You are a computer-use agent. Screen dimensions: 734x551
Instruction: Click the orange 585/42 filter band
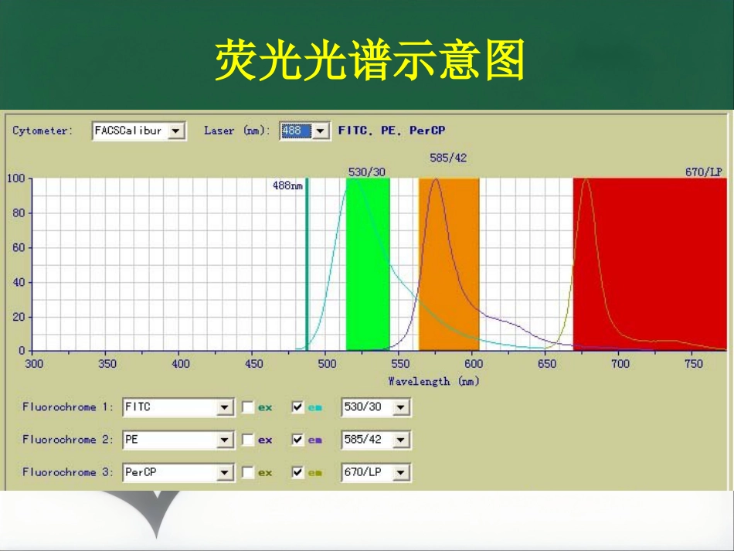449,264
